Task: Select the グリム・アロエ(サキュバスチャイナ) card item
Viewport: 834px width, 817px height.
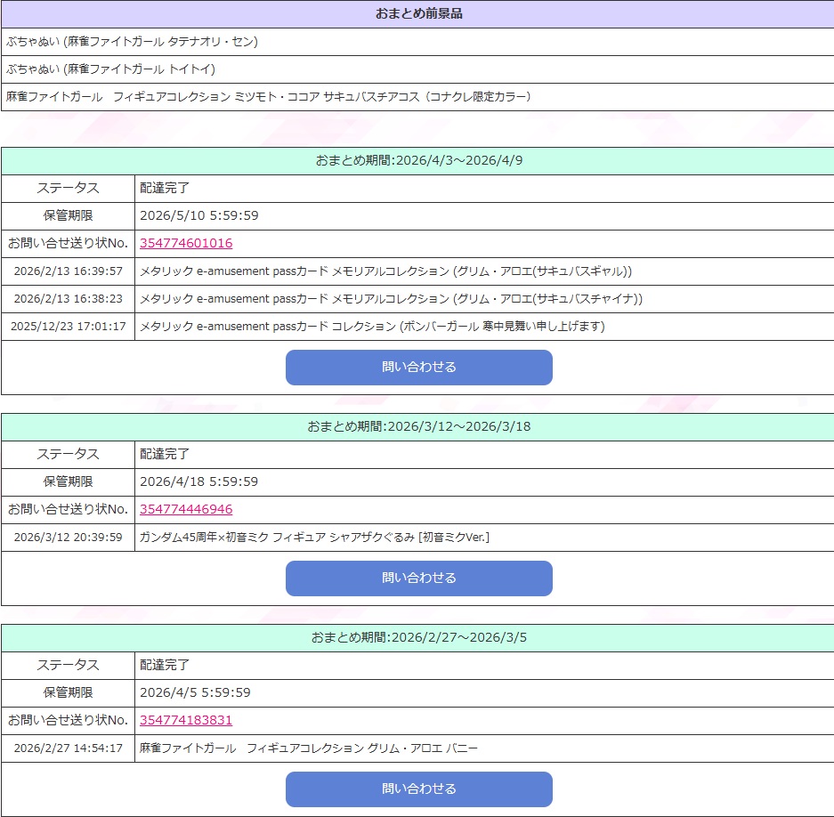Action: click(391, 298)
